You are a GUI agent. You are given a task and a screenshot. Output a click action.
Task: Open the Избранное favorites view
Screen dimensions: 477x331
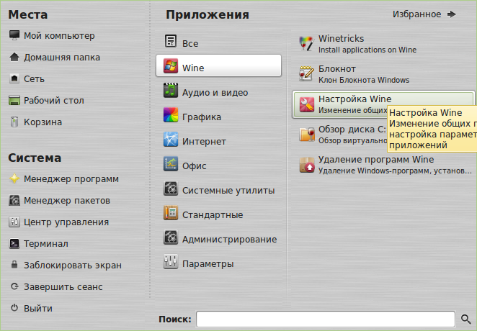click(424, 14)
